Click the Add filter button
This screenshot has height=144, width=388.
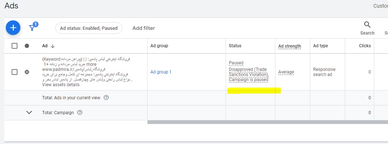click(144, 28)
